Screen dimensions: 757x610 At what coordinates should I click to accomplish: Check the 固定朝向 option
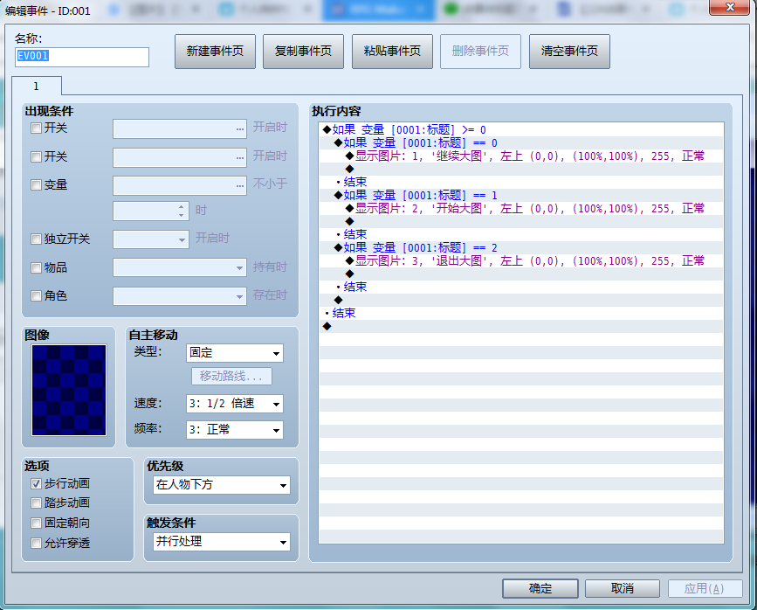point(36,523)
